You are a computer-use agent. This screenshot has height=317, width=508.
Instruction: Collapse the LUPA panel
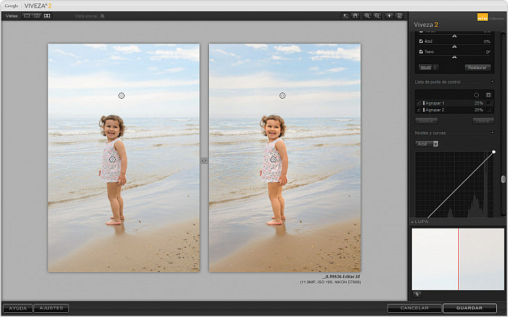pos(412,222)
